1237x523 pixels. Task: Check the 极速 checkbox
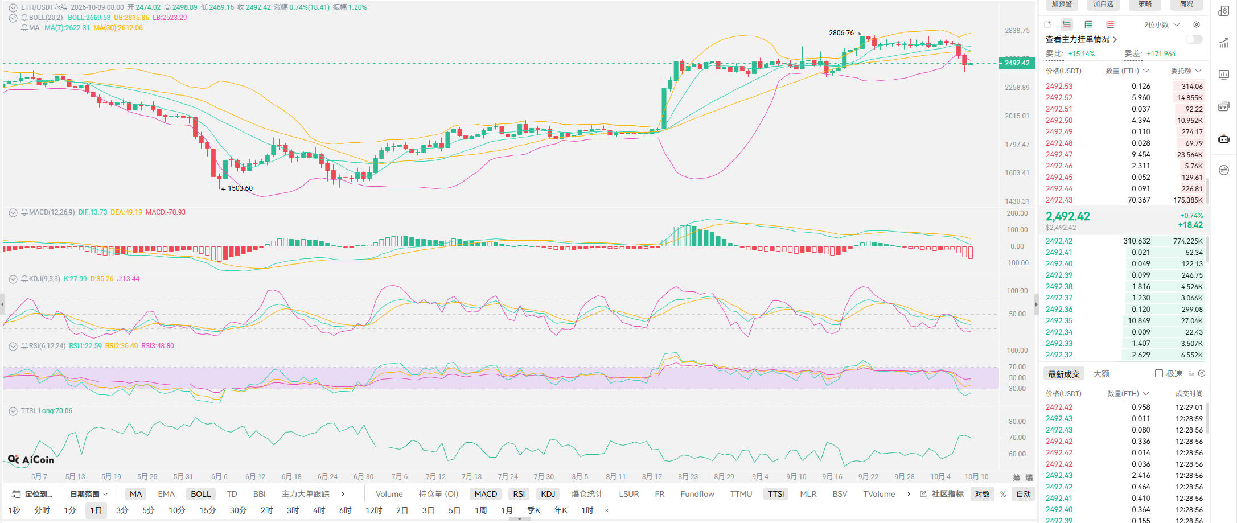point(1159,374)
